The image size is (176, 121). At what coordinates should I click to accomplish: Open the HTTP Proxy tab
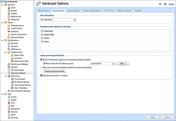pos(109,11)
